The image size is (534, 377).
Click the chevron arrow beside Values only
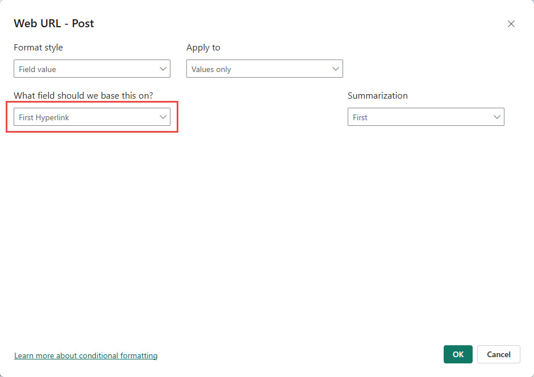pyautogui.click(x=335, y=69)
